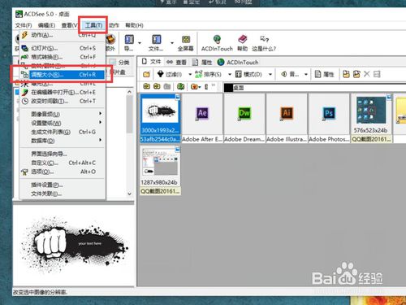Open the 查看(V) menu

point(70,25)
